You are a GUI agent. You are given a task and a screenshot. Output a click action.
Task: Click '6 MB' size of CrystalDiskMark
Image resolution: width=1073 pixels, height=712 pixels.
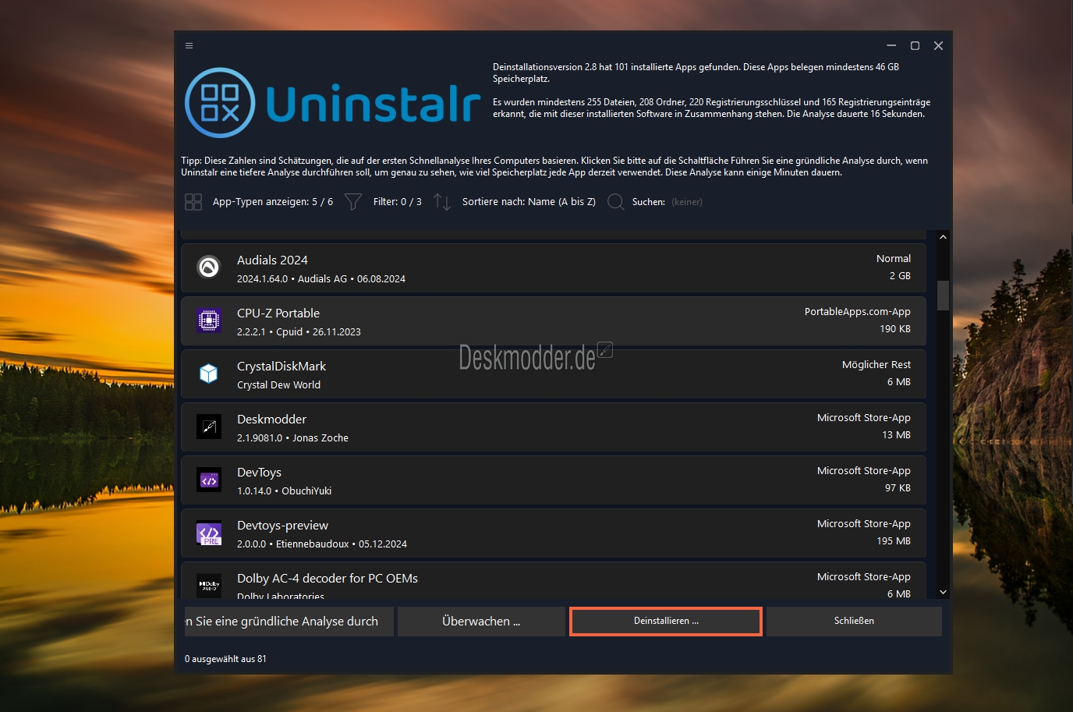pyautogui.click(x=898, y=382)
